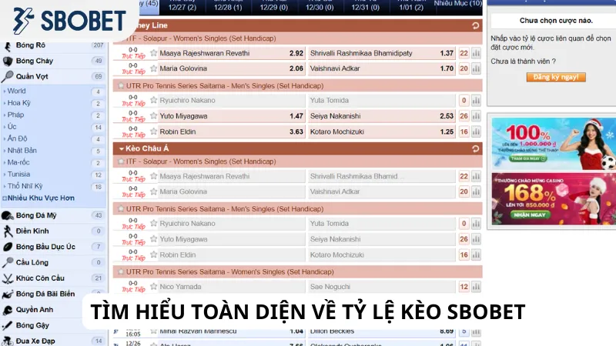Star the Yuto Miyagawa 1.47 match
This screenshot has height=346, width=616.
pos(153,116)
